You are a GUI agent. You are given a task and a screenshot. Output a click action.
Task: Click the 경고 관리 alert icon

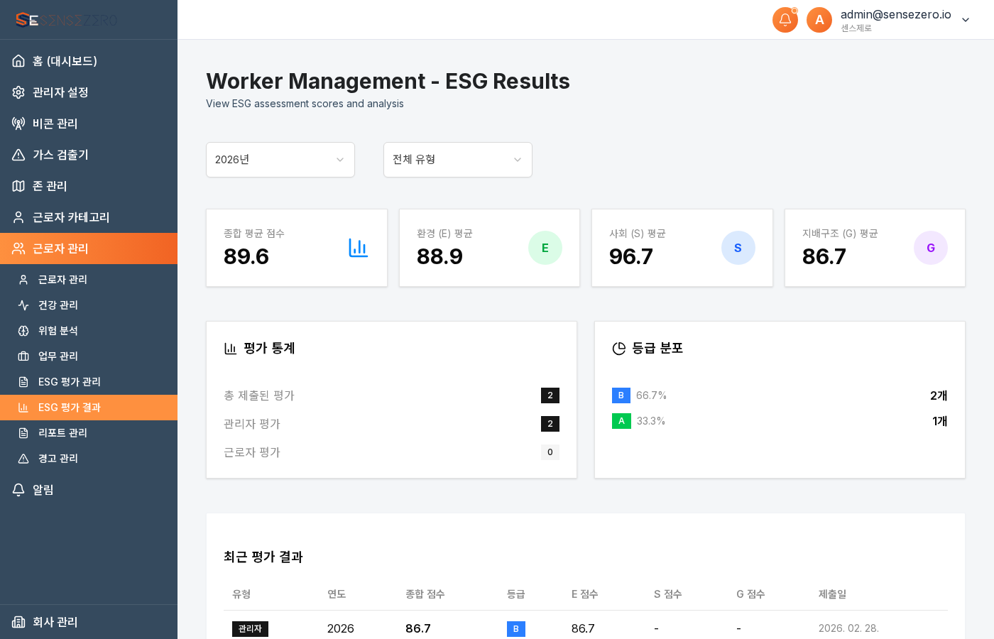pos(22,459)
